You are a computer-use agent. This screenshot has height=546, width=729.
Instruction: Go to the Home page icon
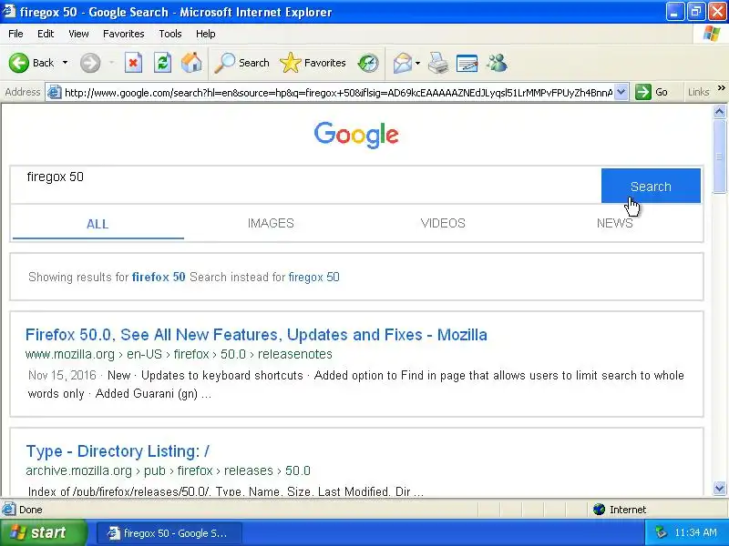[x=191, y=63]
